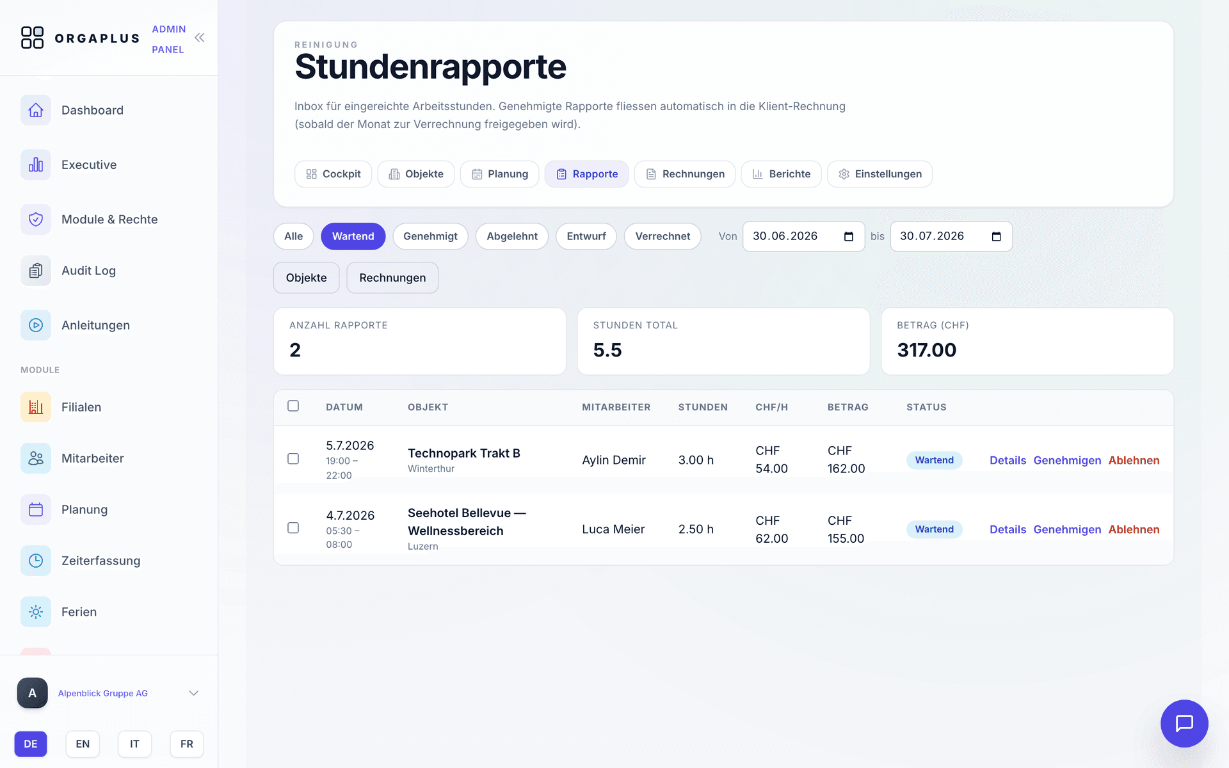Click Wartend status badge for Aylin Demir
The image size is (1229, 768).
click(934, 460)
